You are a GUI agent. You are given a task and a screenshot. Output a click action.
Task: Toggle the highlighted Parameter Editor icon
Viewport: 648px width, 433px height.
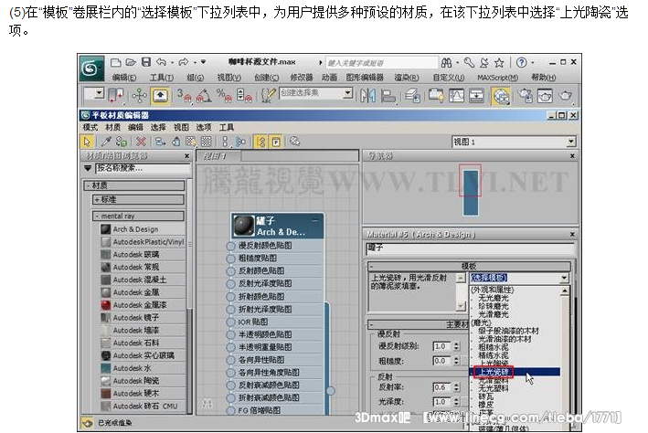click(276, 142)
